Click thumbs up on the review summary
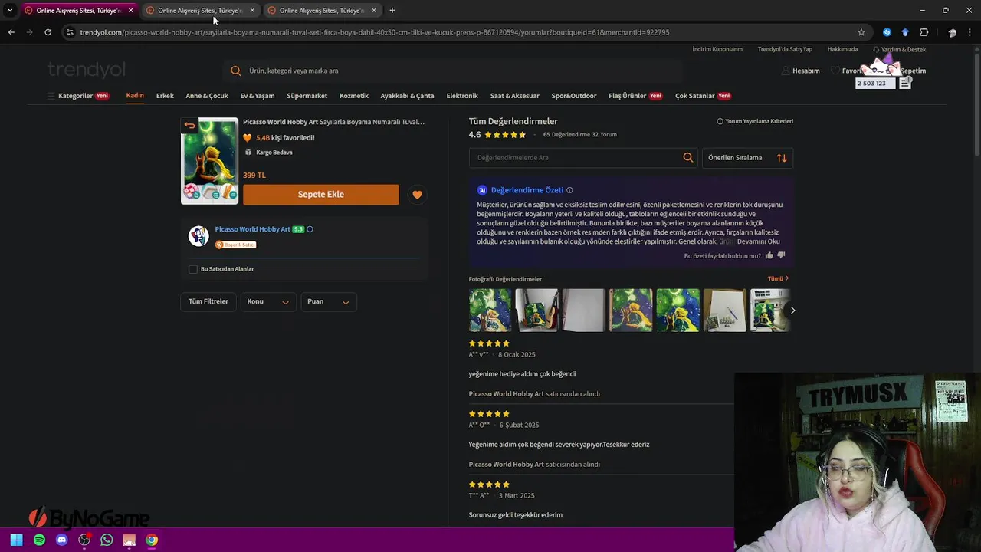 click(769, 255)
